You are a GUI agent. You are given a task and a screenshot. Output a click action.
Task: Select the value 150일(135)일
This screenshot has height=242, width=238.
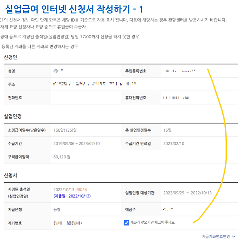(x=65, y=130)
